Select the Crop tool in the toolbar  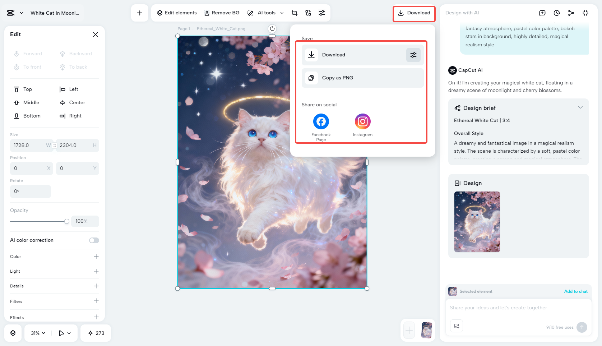point(294,13)
